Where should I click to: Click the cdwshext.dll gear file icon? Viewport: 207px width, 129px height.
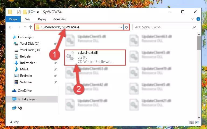pos(70,56)
